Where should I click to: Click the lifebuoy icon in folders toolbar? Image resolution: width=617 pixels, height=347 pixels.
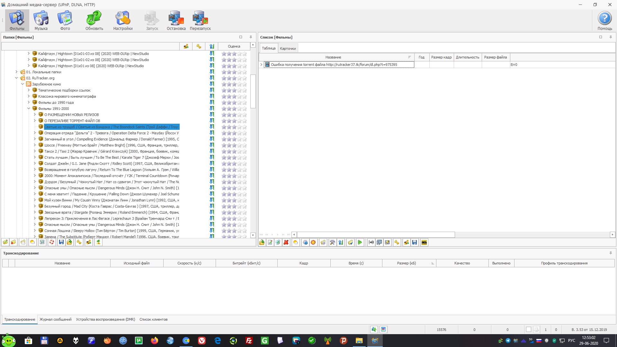(51, 242)
